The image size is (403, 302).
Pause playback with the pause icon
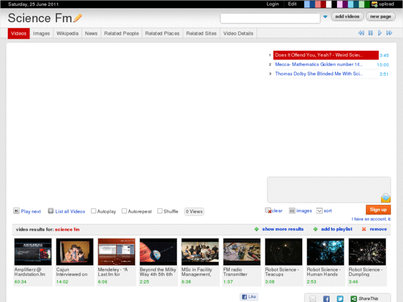pos(370,33)
